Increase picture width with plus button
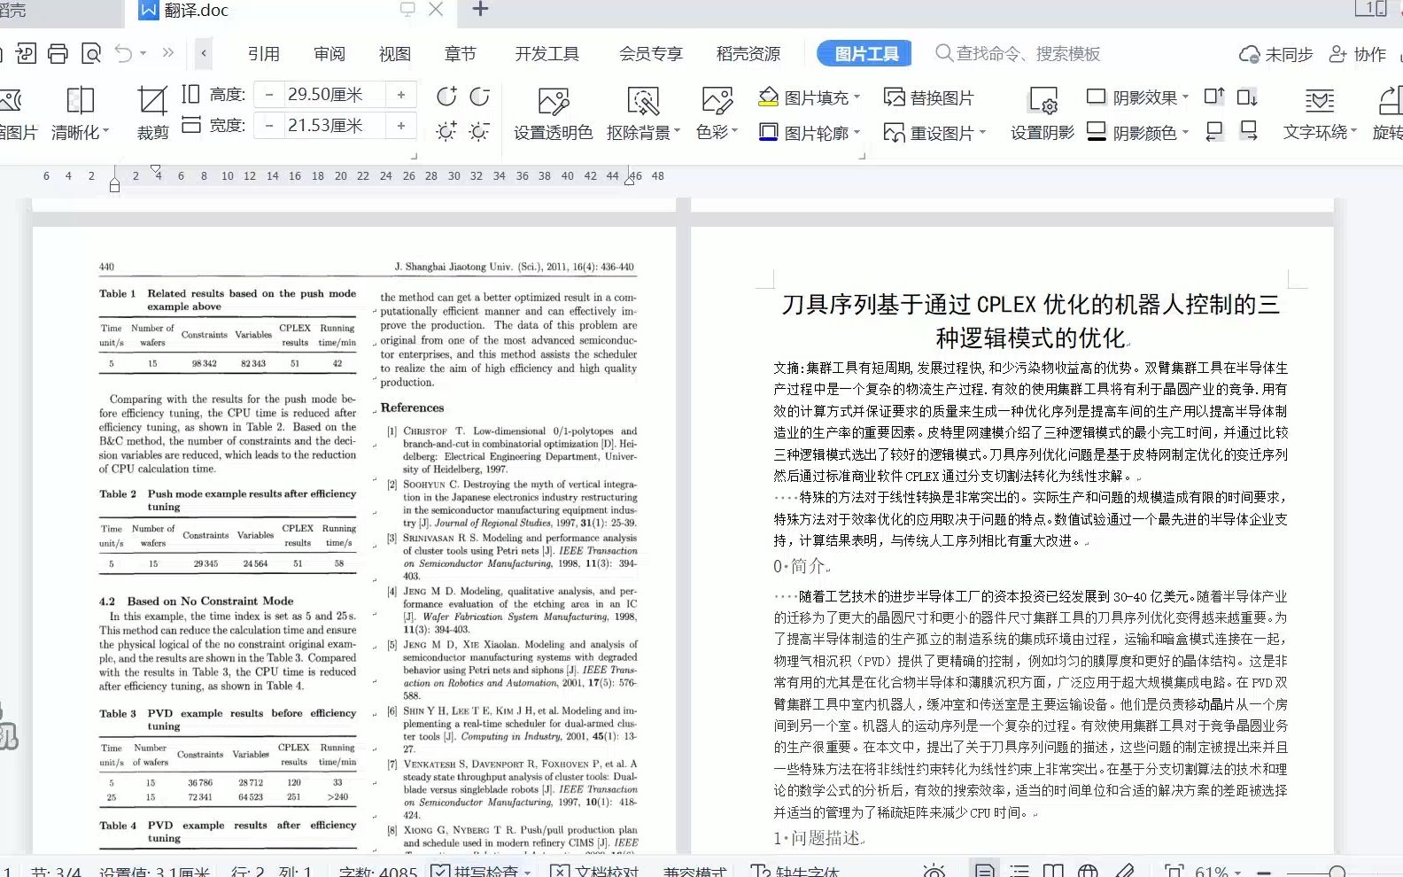 tap(401, 126)
